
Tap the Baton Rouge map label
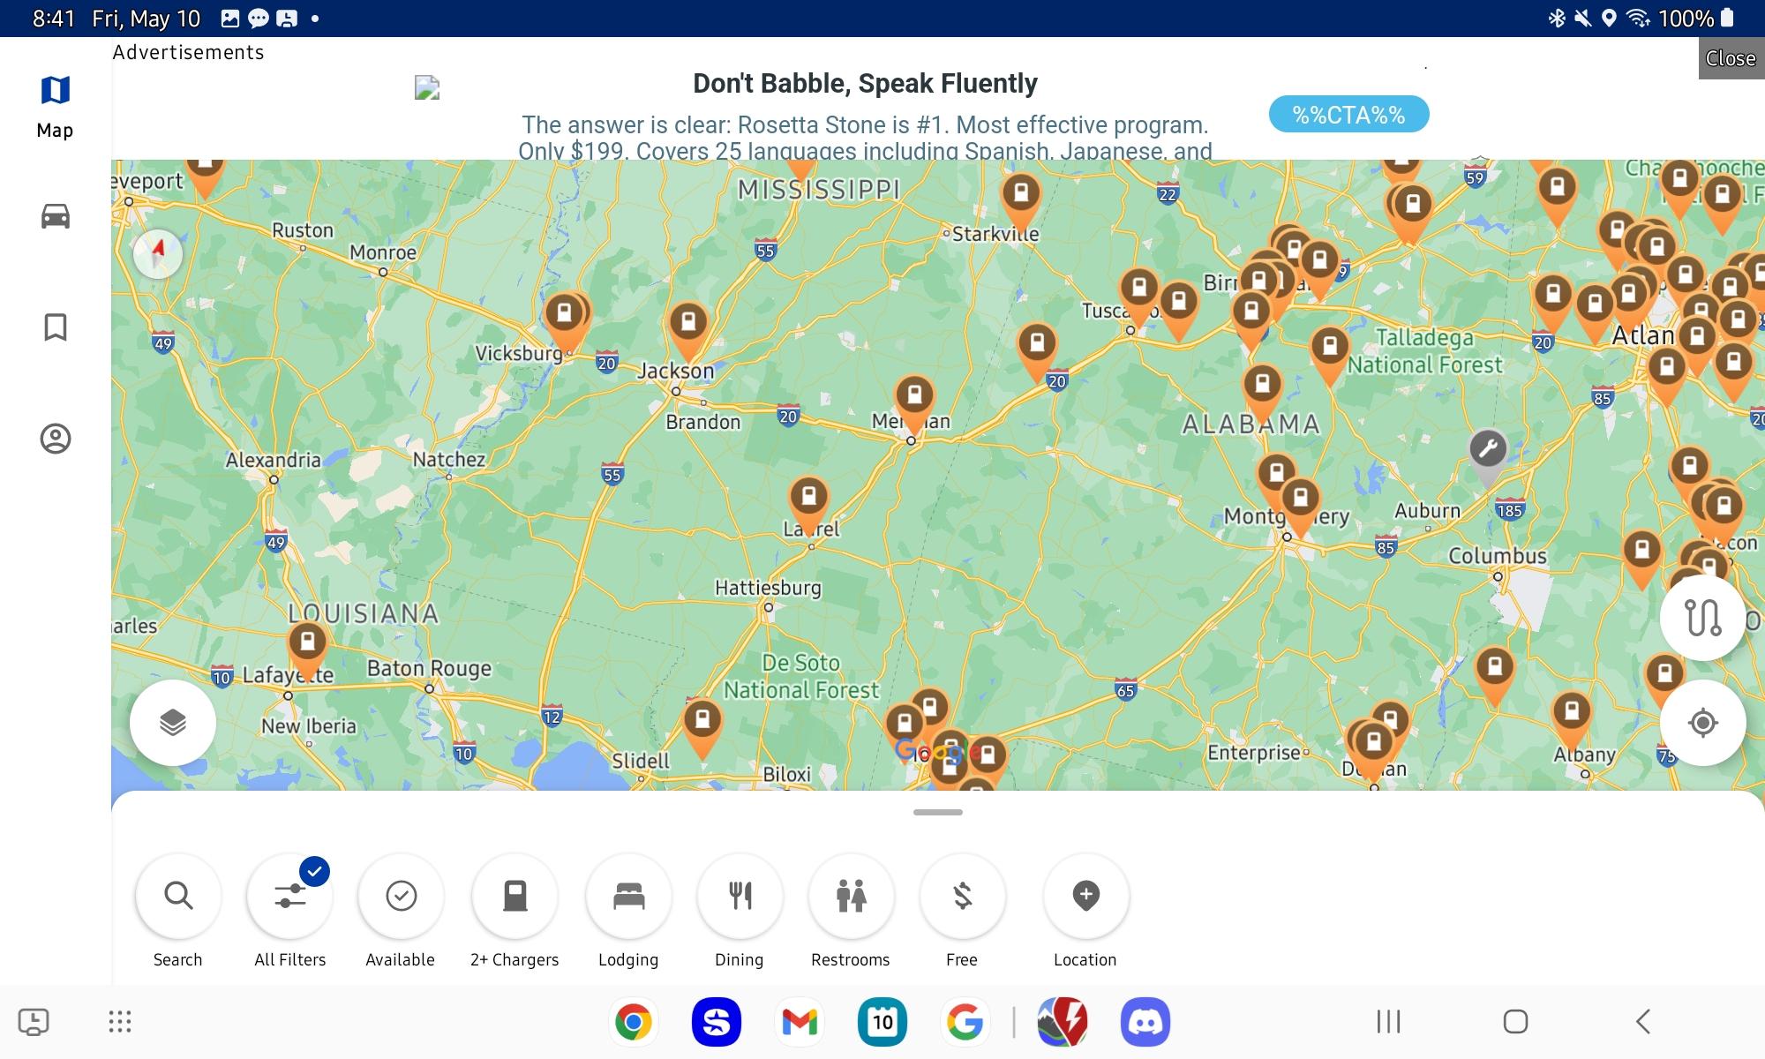(x=429, y=669)
